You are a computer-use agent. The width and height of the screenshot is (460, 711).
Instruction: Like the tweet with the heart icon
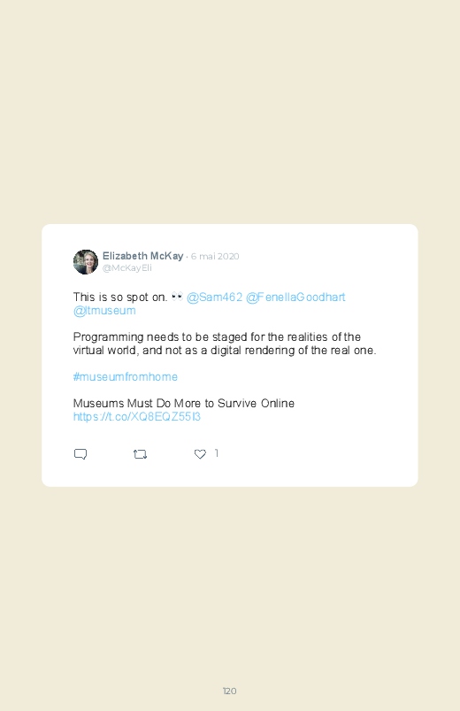(x=200, y=454)
